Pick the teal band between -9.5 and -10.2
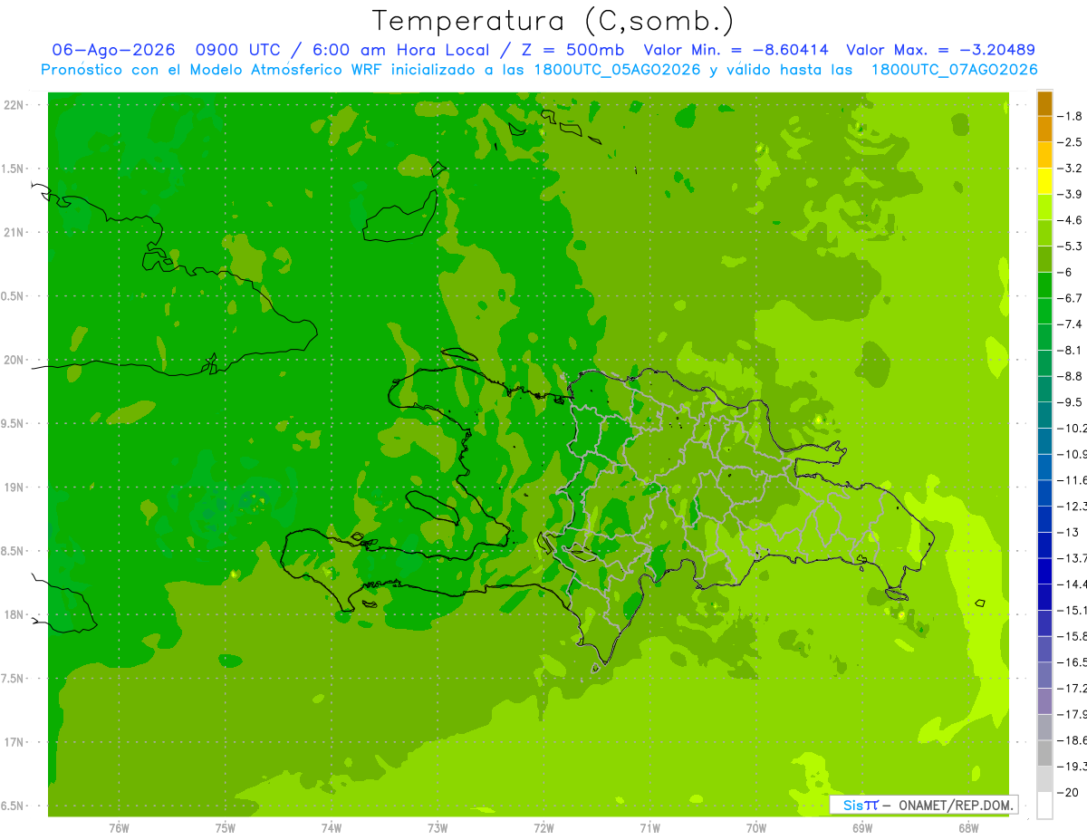 click(x=1044, y=415)
